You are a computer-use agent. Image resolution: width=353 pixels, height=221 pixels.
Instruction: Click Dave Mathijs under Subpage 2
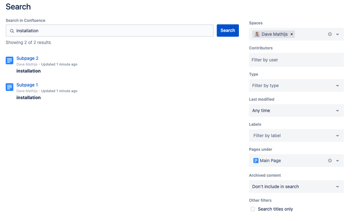[27, 64]
